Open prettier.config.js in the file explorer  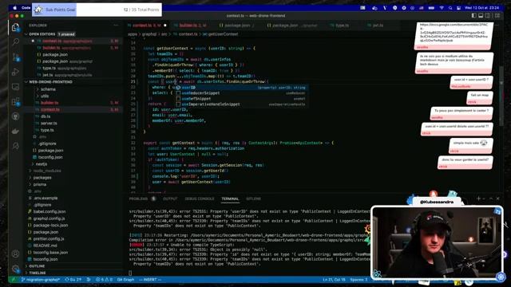pos(49,239)
